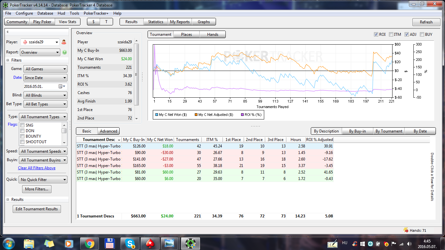Screen dimensions: 445x250
Task: Click the Clear All Filters Above link
Action: click(x=36, y=168)
